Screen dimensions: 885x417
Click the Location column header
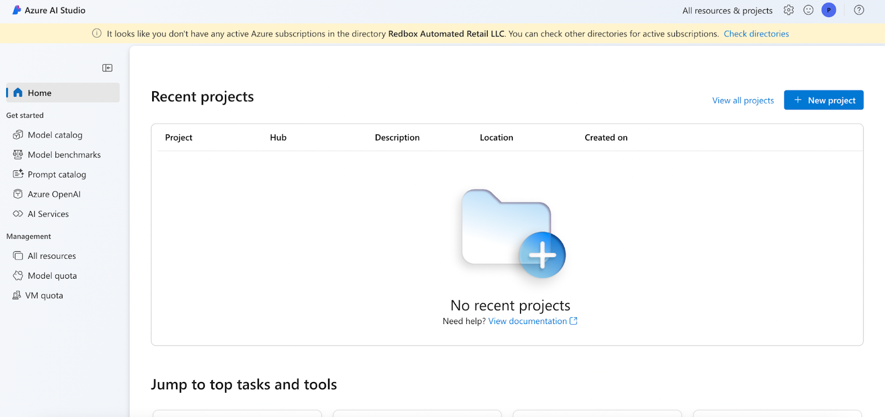pyautogui.click(x=496, y=138)
